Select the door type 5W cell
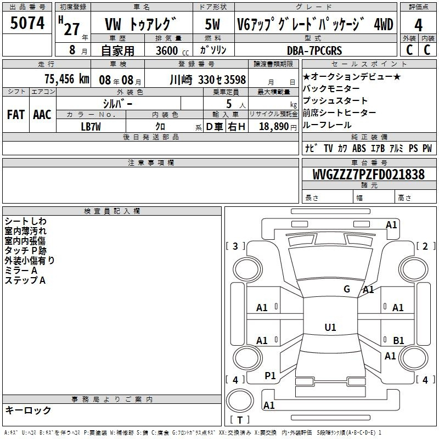This screenshot has width=439, height=439. click(212, 24)
